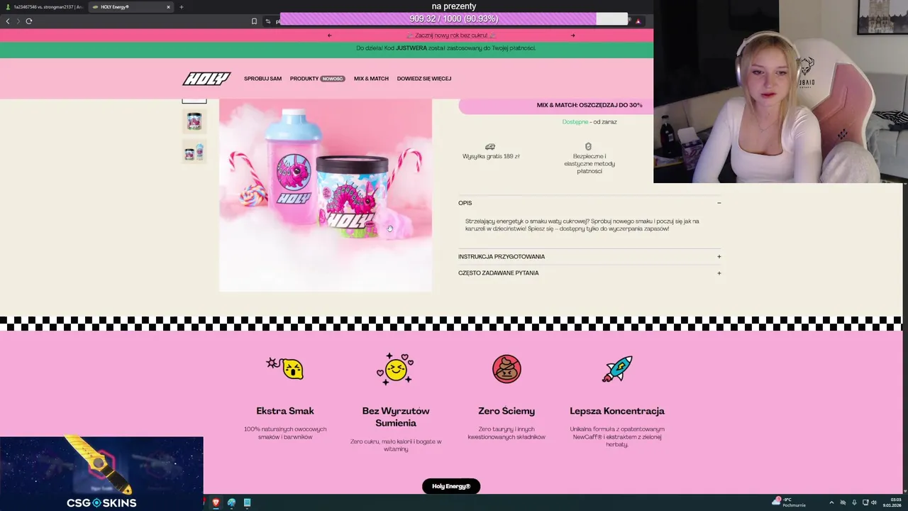Reload the page in the browser
Image resolution: width=908 pixels, height=511 pixels.
29,21
